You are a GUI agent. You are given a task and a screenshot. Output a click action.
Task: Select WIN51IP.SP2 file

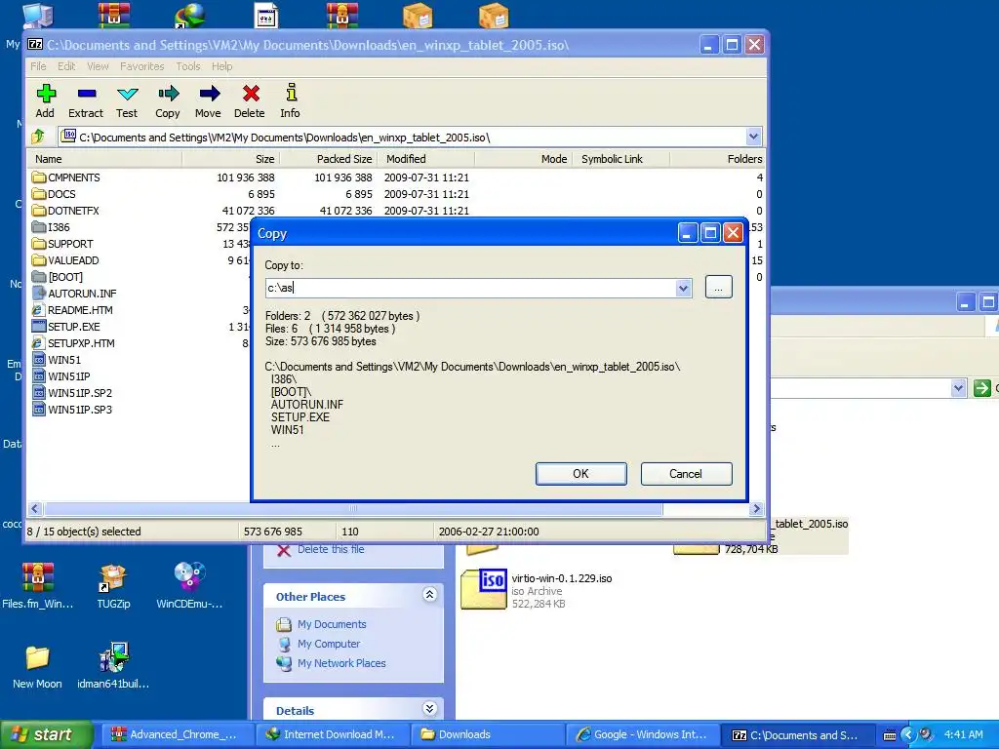click(x=72, y=393)
